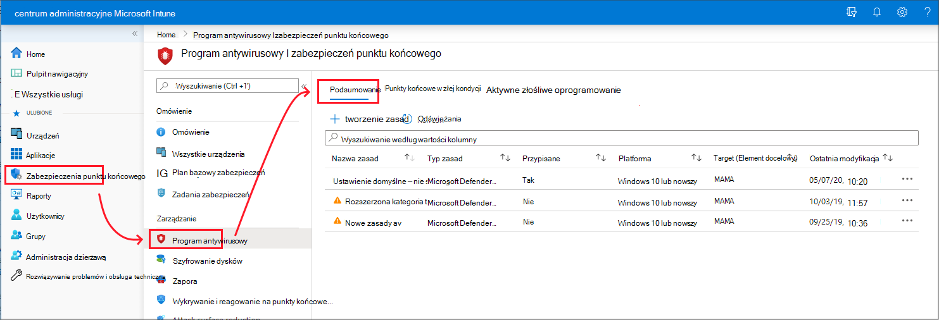This screenshot has width=939, height=320.
Task: Open Grupy in the sidebar
Action: tap(28, 236)
